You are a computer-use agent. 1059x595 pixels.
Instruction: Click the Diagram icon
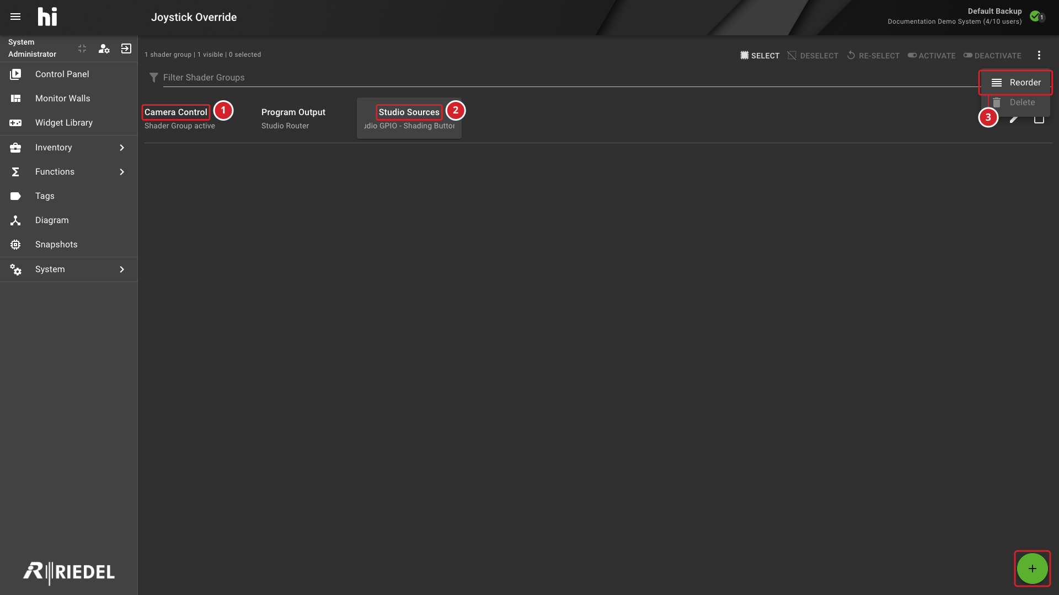pos(15,220)
